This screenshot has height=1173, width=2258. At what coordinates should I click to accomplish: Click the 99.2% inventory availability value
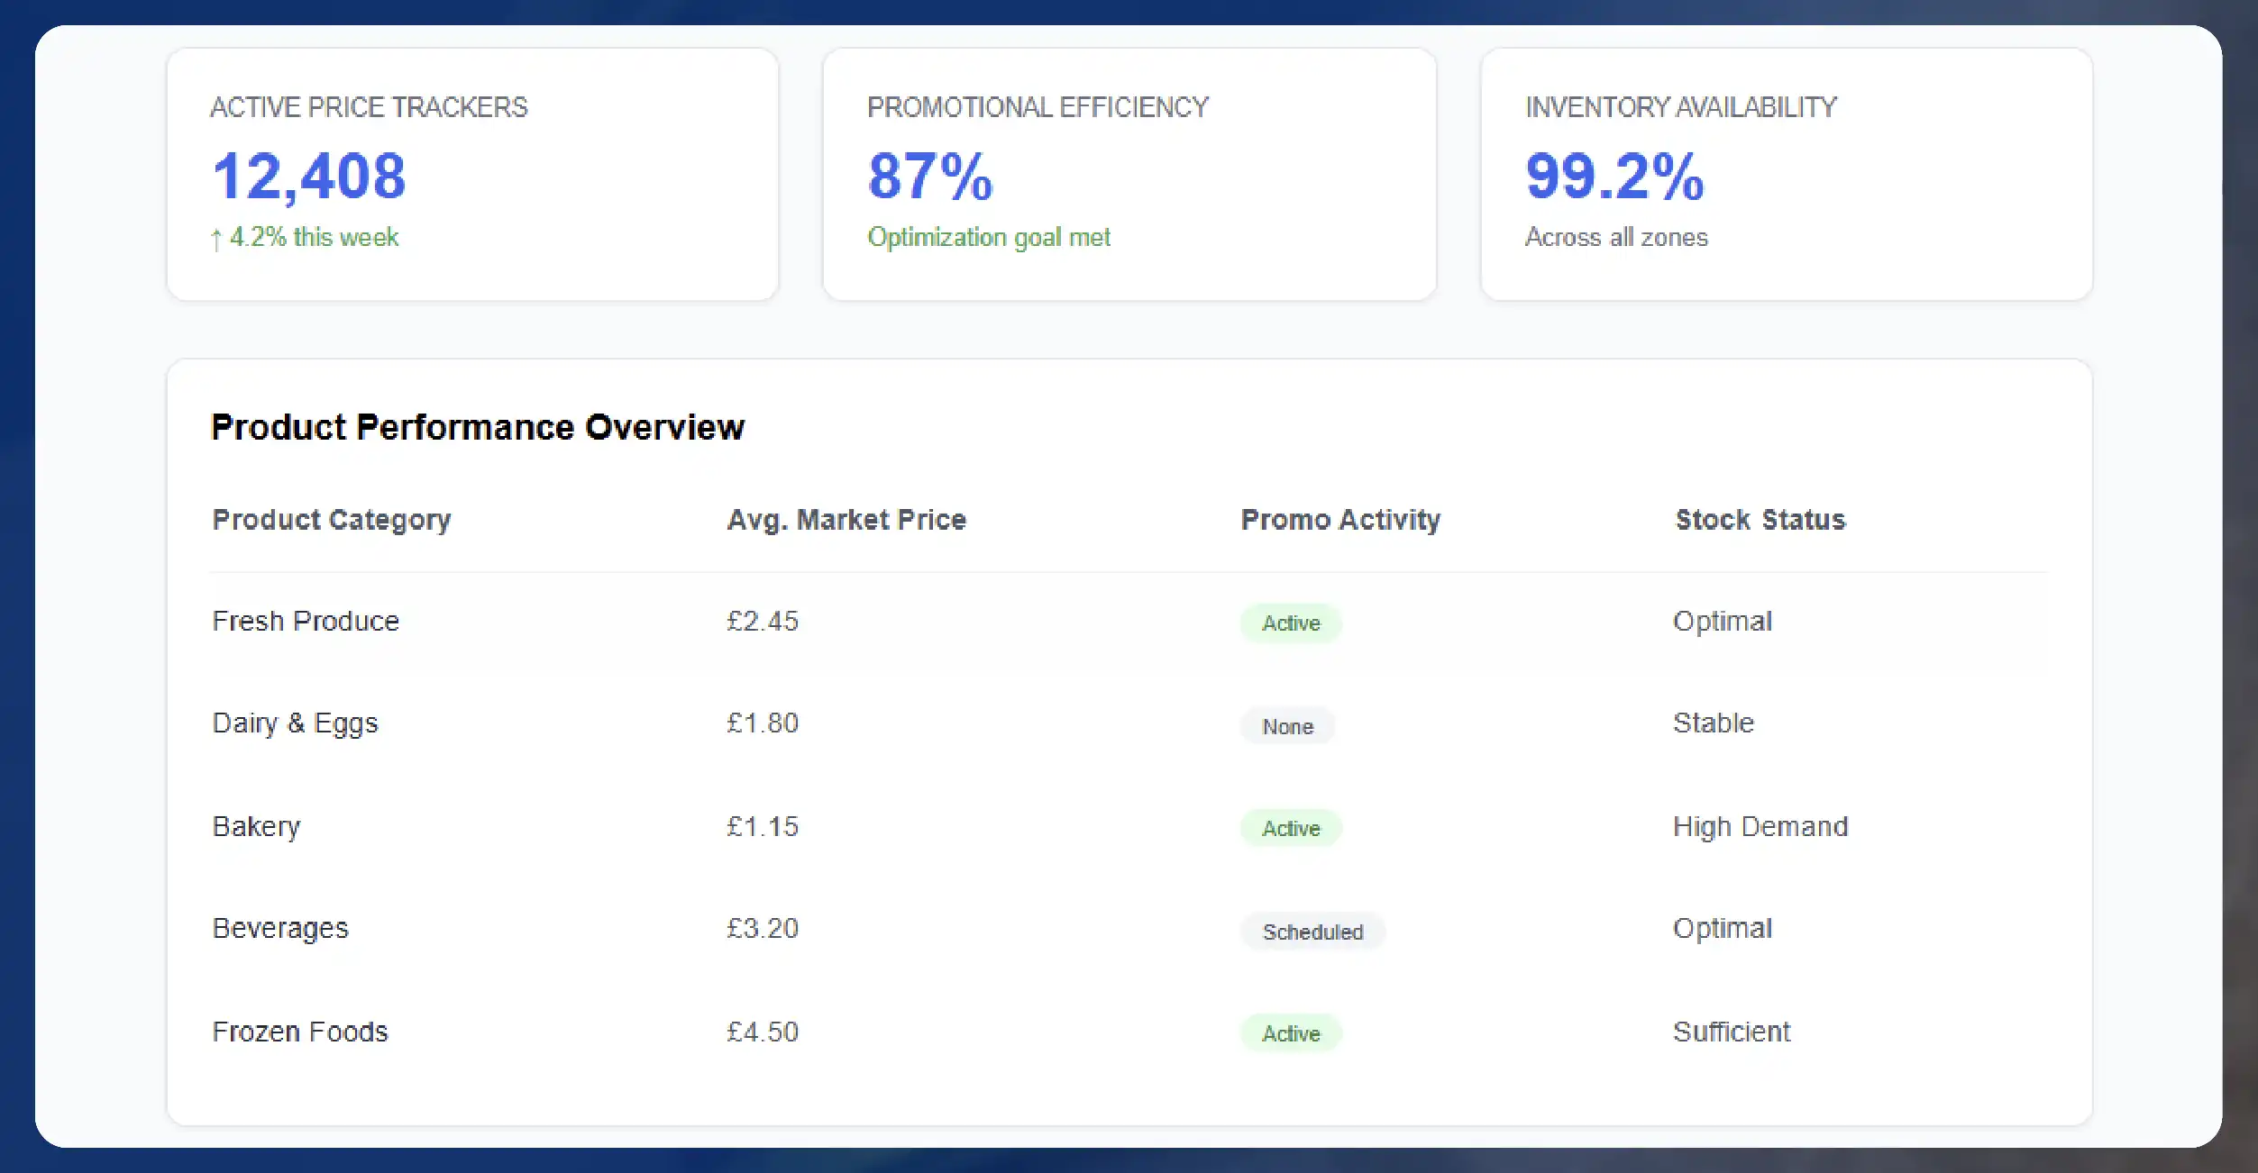coord(1614,177)
